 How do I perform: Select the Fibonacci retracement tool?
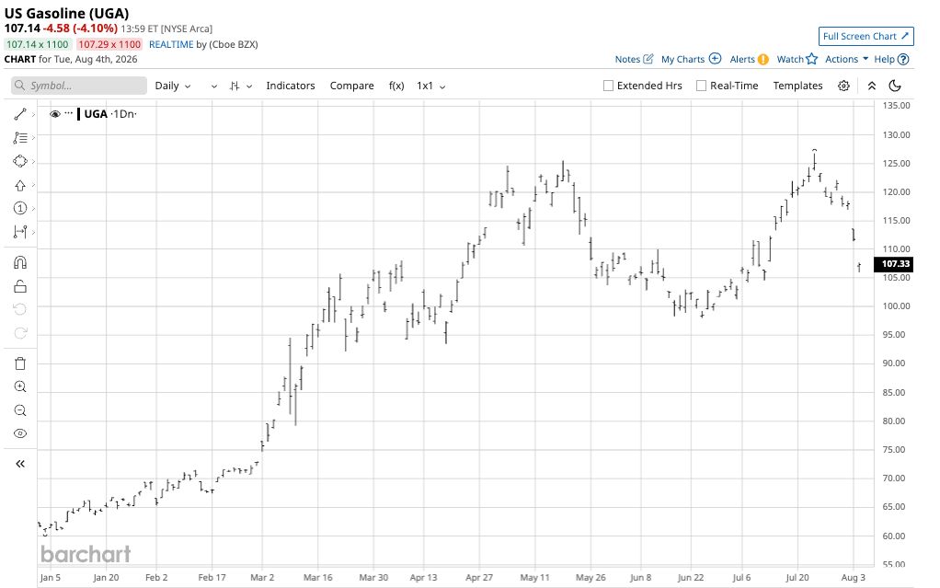20,138
